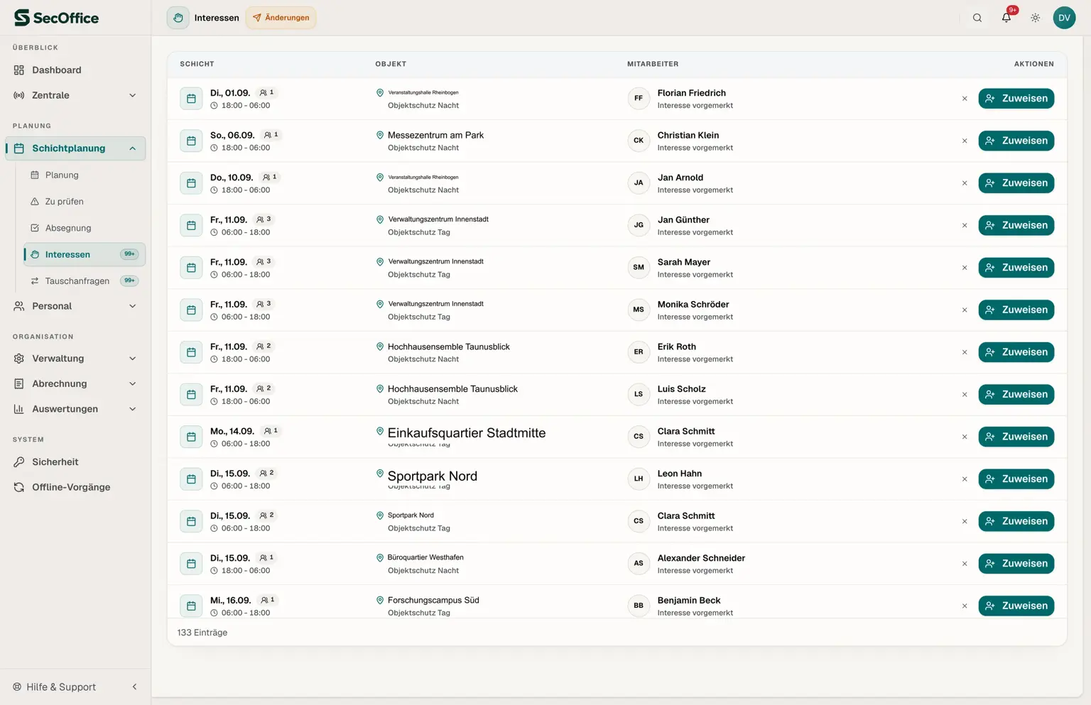Open Tauschanfragen in sidebar

(85, 281)
